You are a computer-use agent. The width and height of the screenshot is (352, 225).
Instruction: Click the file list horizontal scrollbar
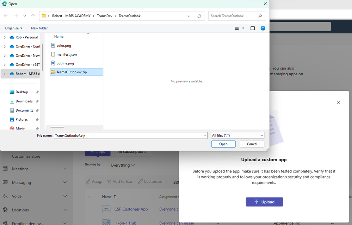coord(57,127)
